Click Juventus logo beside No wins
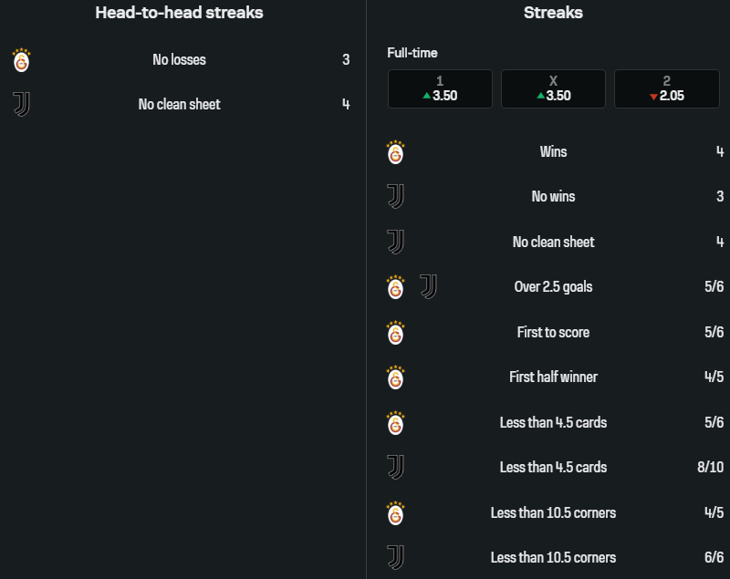The image size is (730, 579). click(x=395, y=196)
